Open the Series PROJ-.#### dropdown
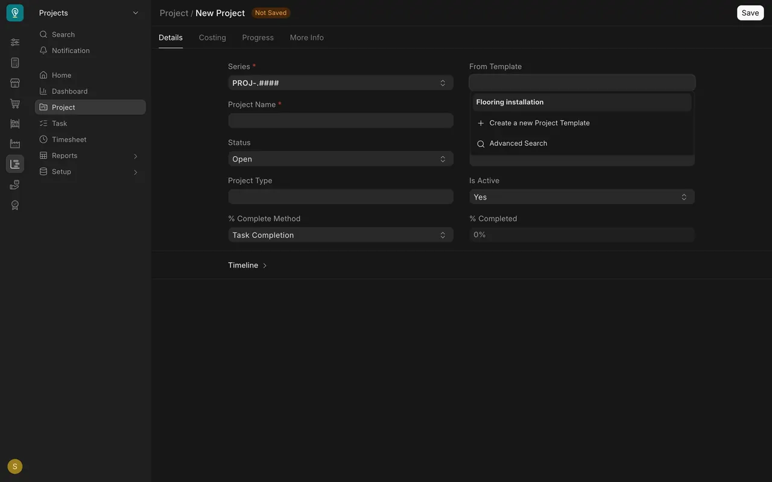 click(341, 83)
